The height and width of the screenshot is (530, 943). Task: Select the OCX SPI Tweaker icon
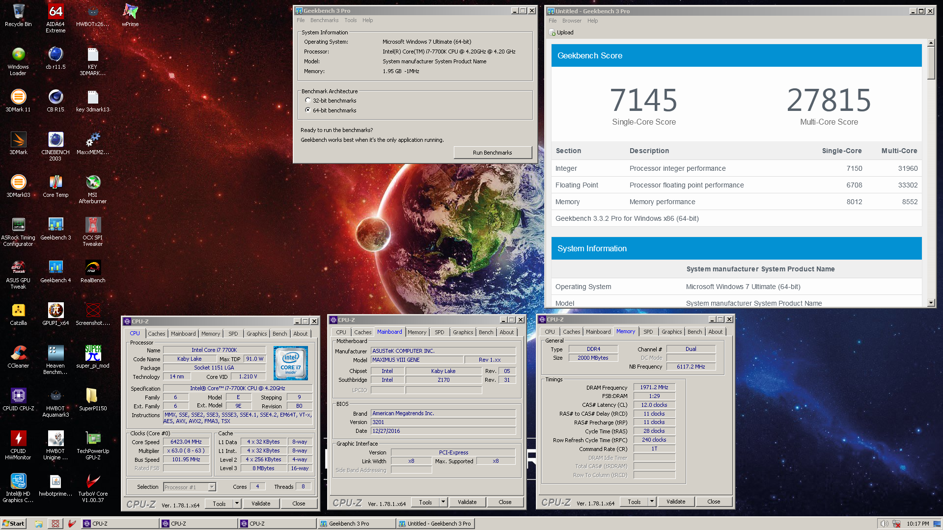93,232
